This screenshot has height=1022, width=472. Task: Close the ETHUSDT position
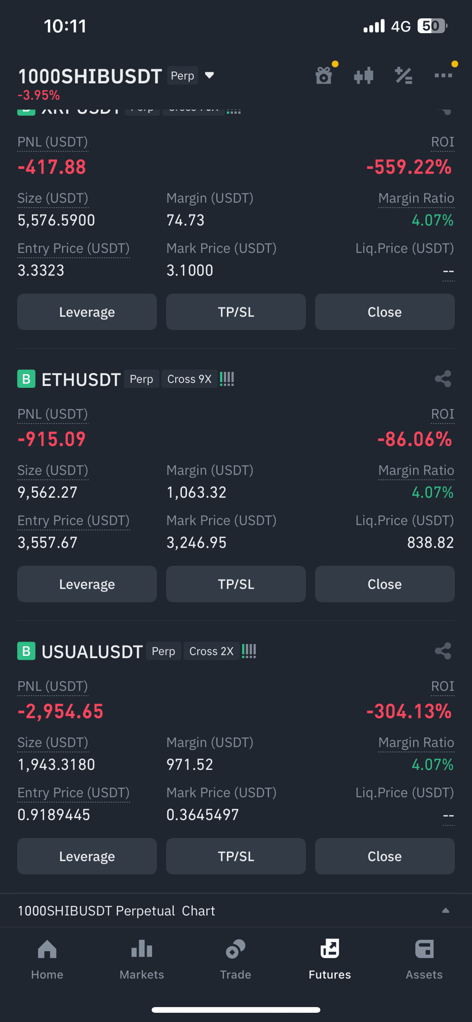(x=385, y=584)
